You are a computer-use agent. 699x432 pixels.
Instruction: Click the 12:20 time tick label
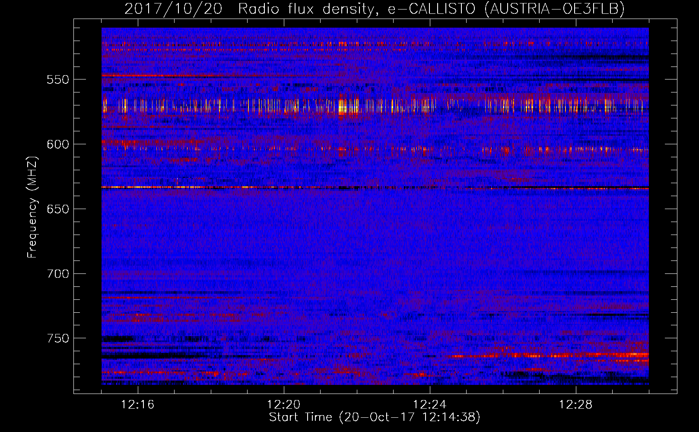point(284,405)
